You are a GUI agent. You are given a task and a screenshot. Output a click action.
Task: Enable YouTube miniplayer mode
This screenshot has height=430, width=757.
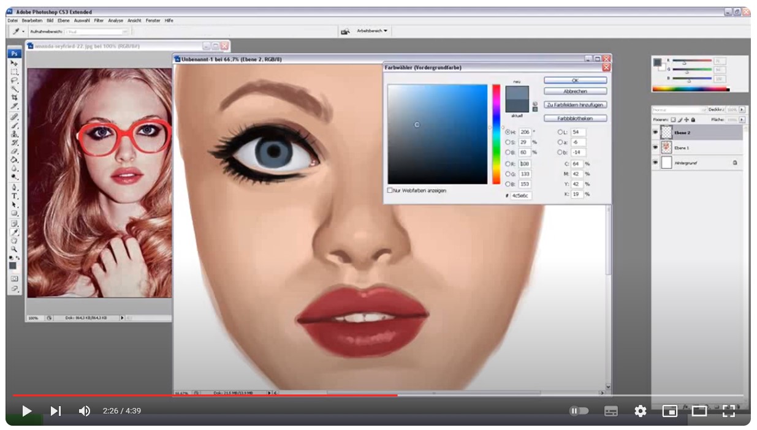coord(670,411)
